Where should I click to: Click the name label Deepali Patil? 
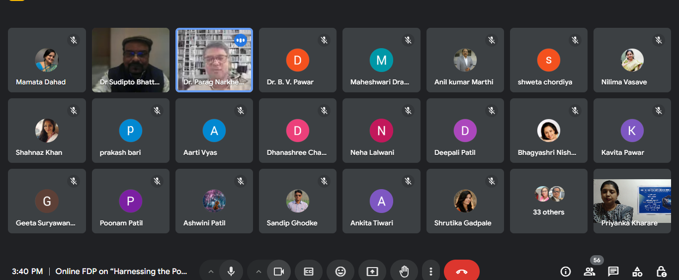pos(455,152)
